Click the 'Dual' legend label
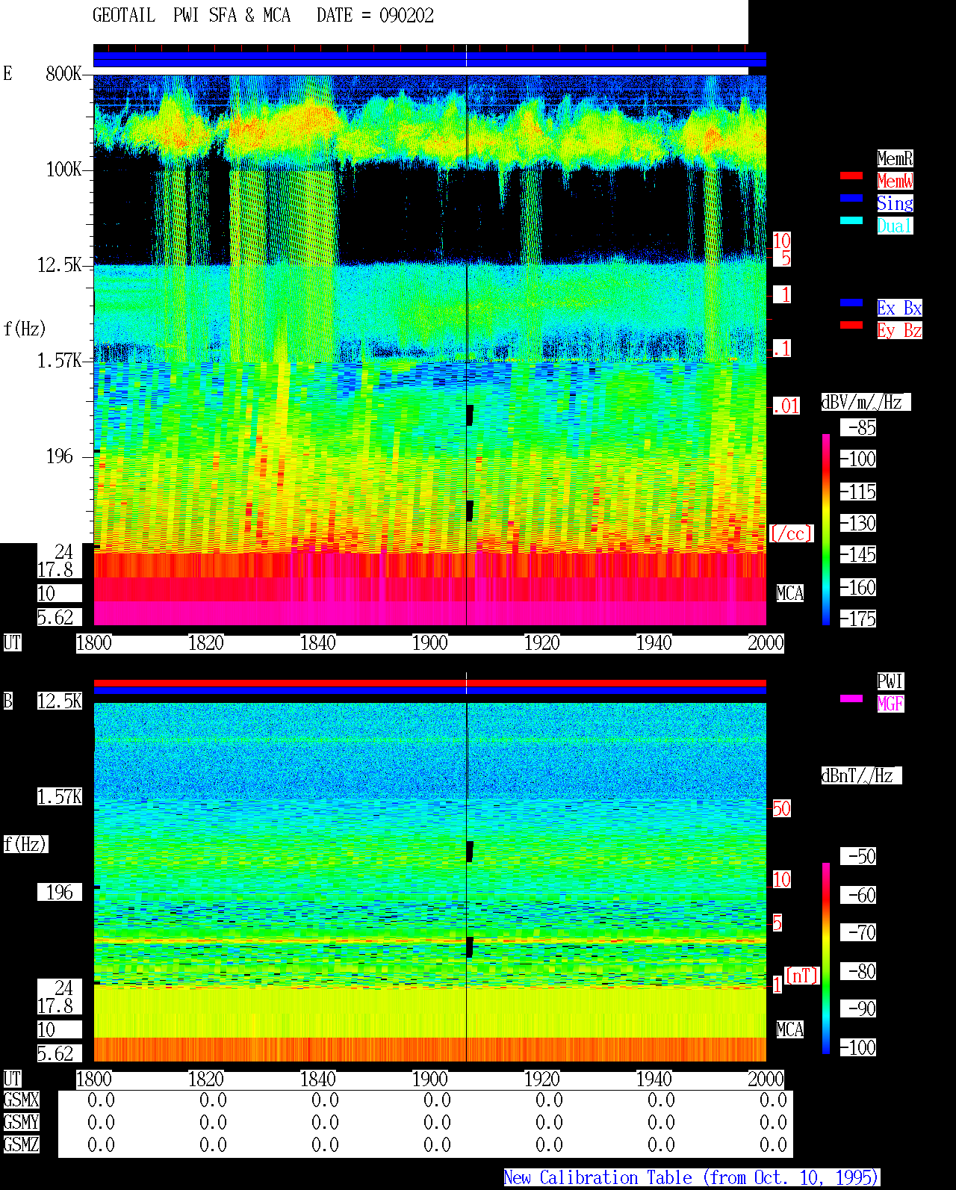Screen dimensions: 956x1190 click(895, 226)
